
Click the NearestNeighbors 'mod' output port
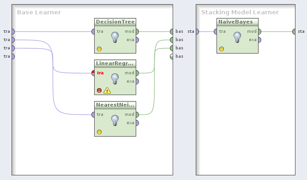pos(137,114)
